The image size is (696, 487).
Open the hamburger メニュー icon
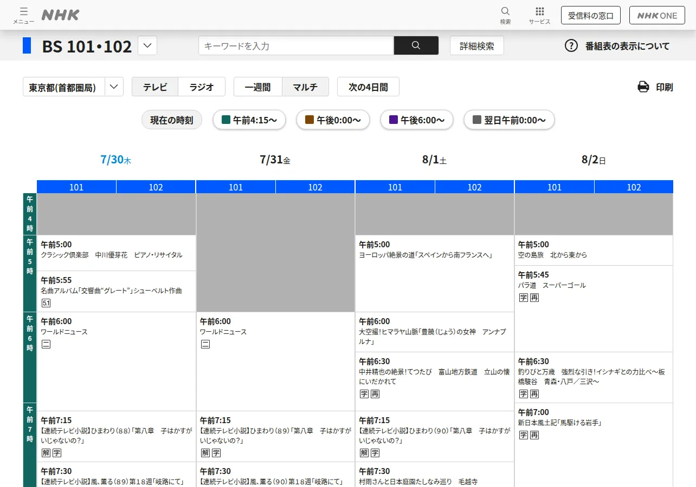[x=23, y=15]
